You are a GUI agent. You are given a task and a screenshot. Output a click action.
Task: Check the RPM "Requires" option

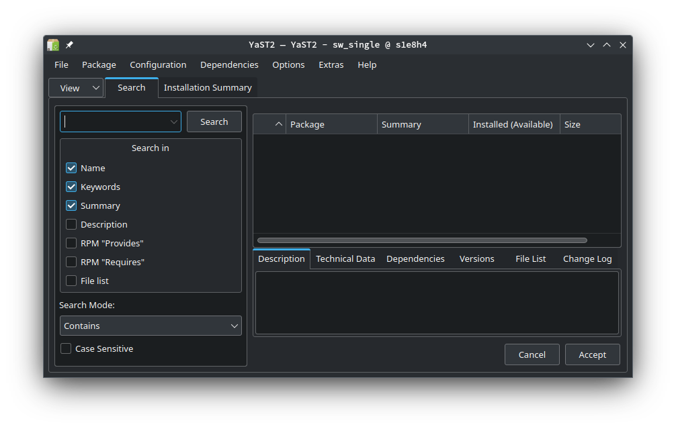71,262
